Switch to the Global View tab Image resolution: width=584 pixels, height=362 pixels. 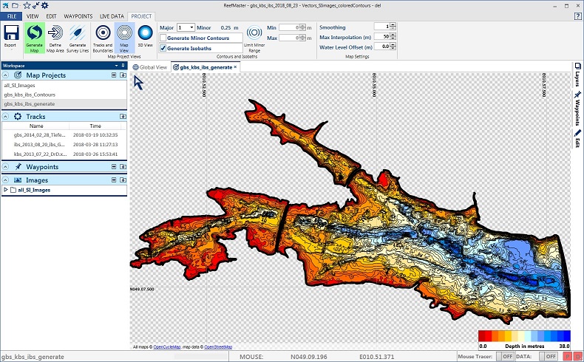pos(150,67)
